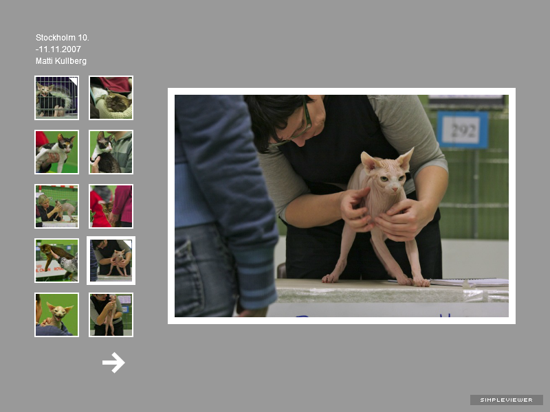The width and height of the screenshot is (550, 412).
Task: Click the Stockholm 10. title text
Action: [x=63, y=38]
